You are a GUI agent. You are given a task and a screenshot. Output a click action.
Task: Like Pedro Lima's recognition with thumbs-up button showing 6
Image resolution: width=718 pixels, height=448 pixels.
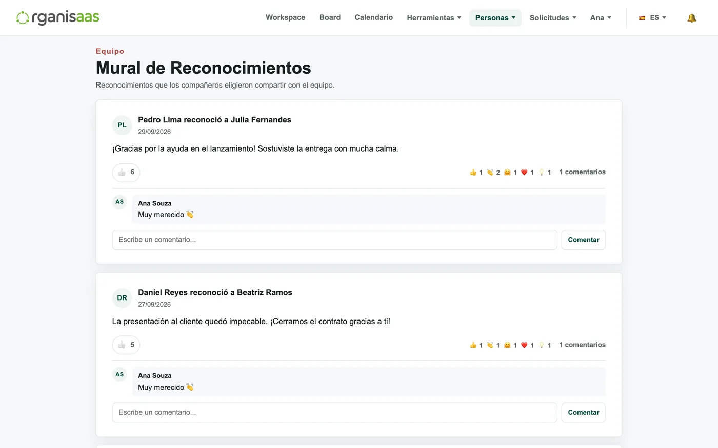[x=126, y=172]
